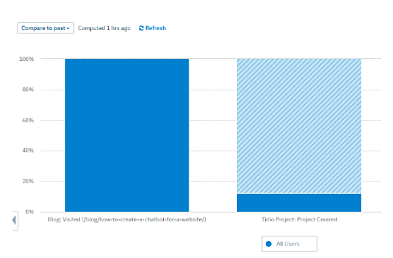Select the solid Blog Visited funnel bar
393x258 pixels.
[x=127, y=136]
